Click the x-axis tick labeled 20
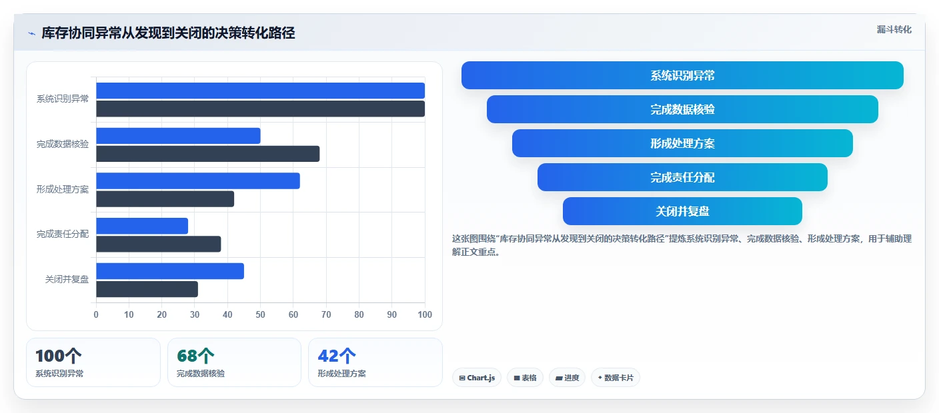 162,314
